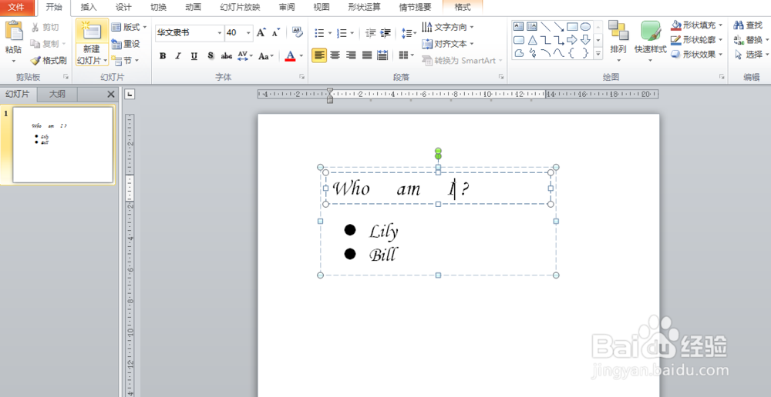Toggle bold formatting
The height and width of the screenshot is (397, 771).
163,56
